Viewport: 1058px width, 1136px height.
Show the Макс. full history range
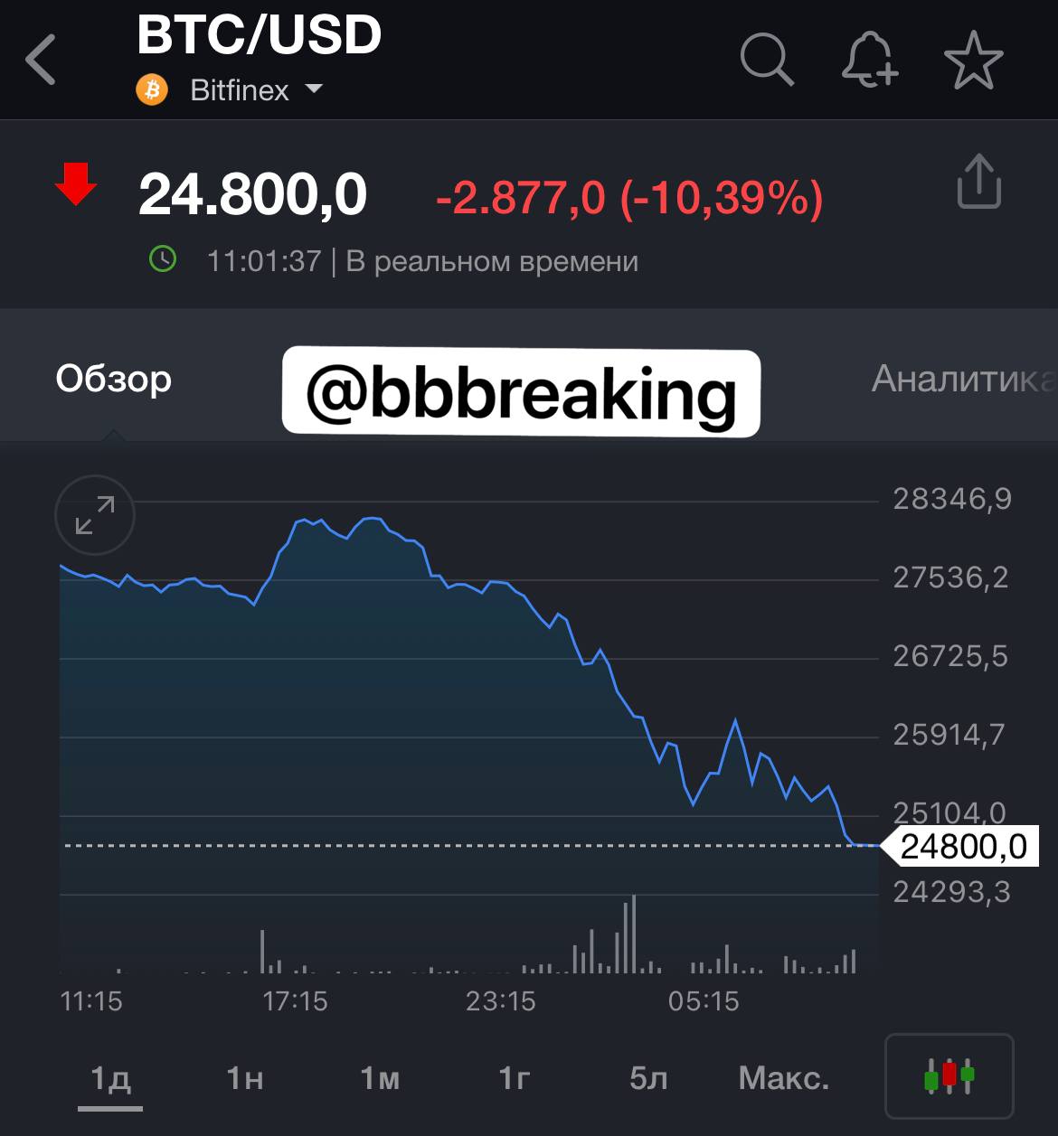784,1078
